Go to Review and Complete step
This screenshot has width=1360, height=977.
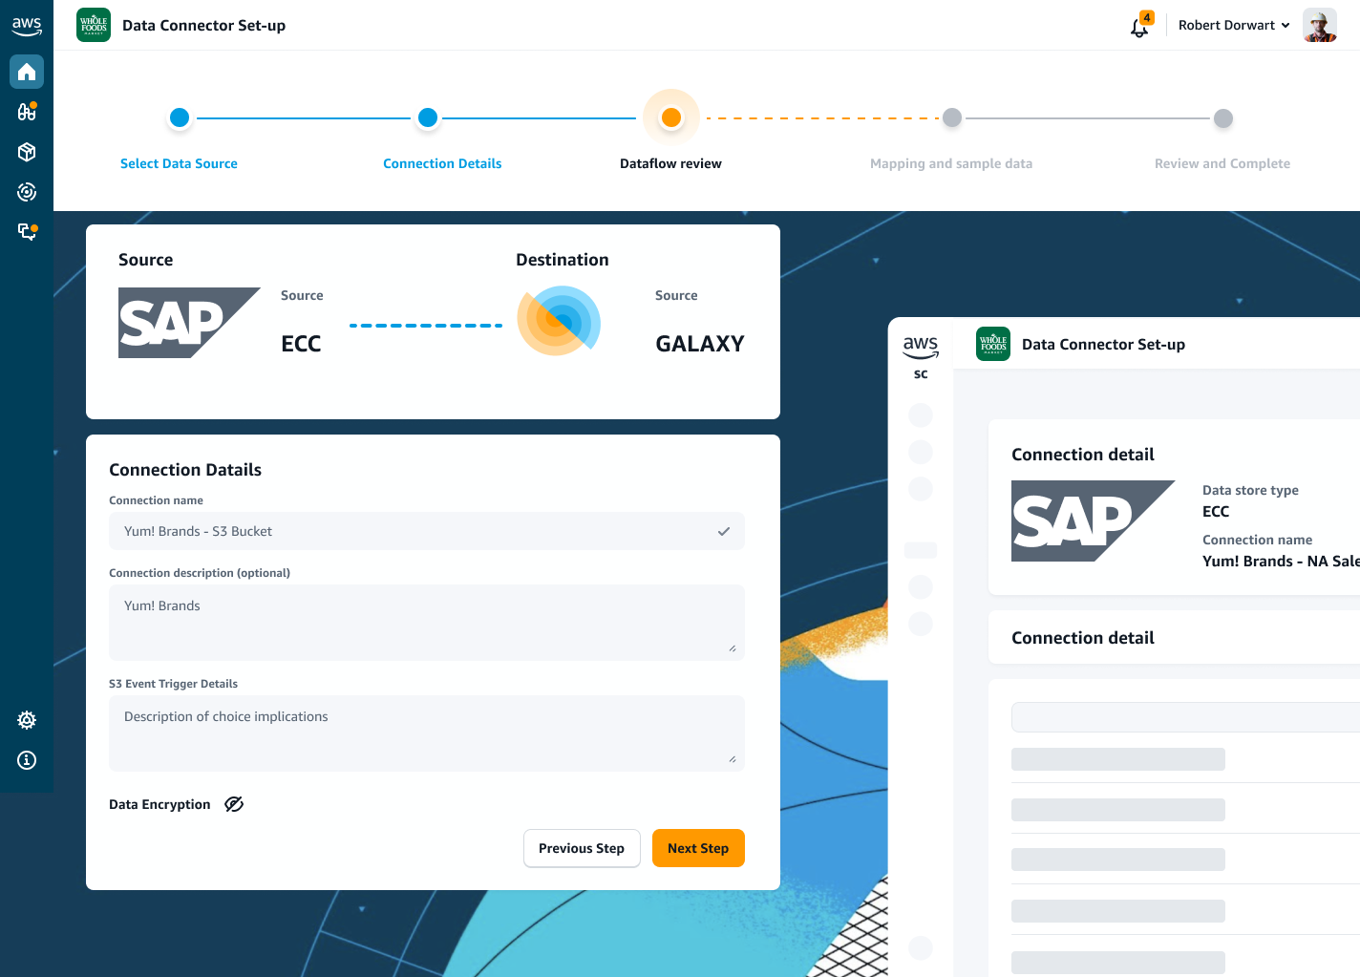1222,163
